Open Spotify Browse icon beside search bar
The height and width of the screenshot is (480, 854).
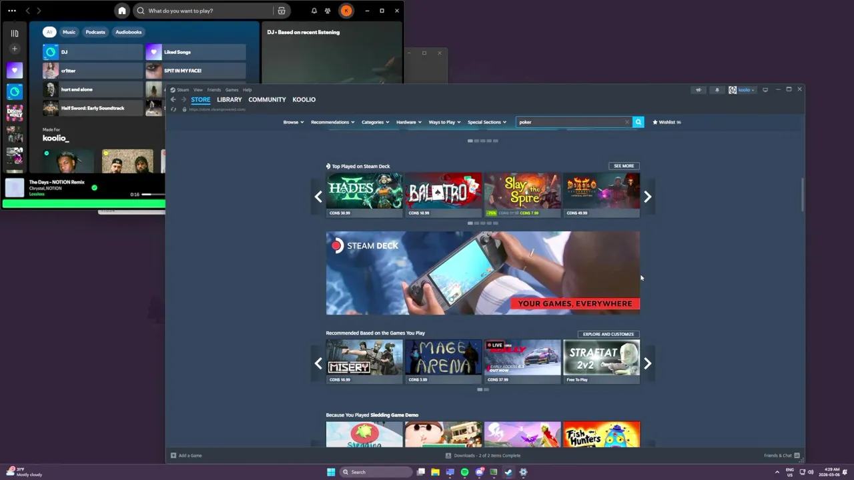tap(282, 11)
